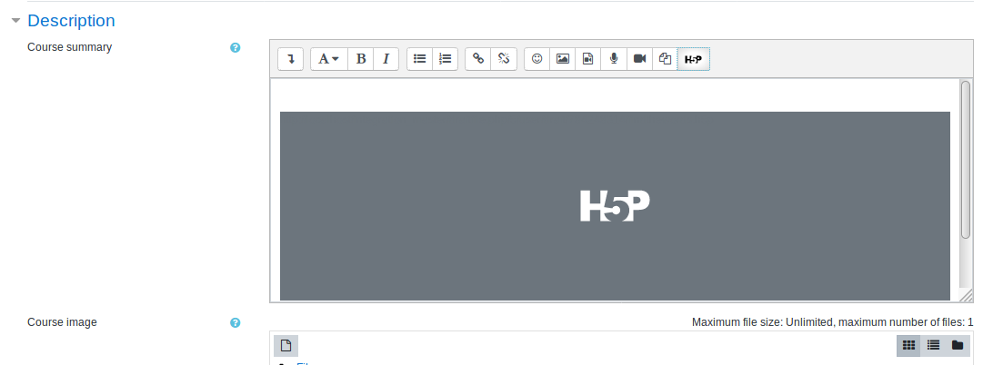Screen dimensions: 983x365
Task: Click the Course summary label
Action: (x=70, y=47)
